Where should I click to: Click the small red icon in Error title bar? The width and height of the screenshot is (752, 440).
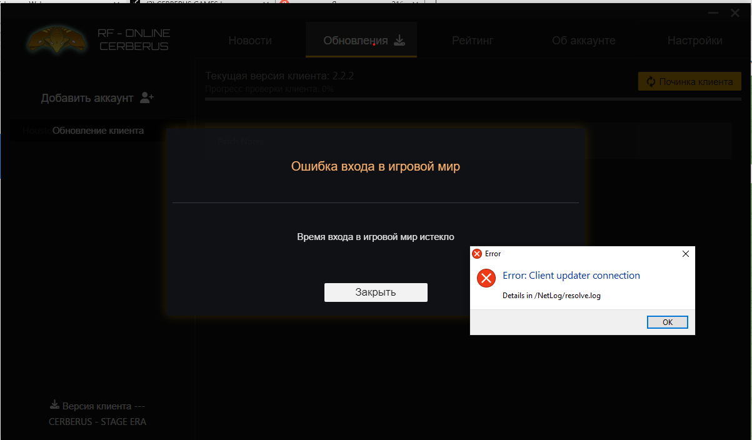[x=477, y=254]
